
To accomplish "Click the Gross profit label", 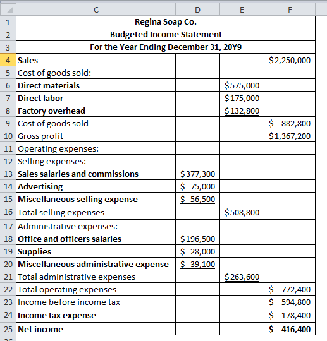I will (96, 136).
